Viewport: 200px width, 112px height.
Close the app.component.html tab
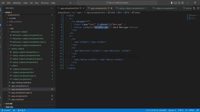click(83, 8)
